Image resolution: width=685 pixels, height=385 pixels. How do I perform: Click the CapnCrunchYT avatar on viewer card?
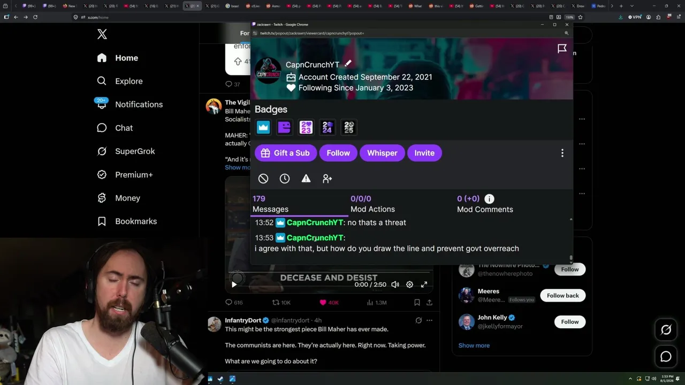pos(268,71)
